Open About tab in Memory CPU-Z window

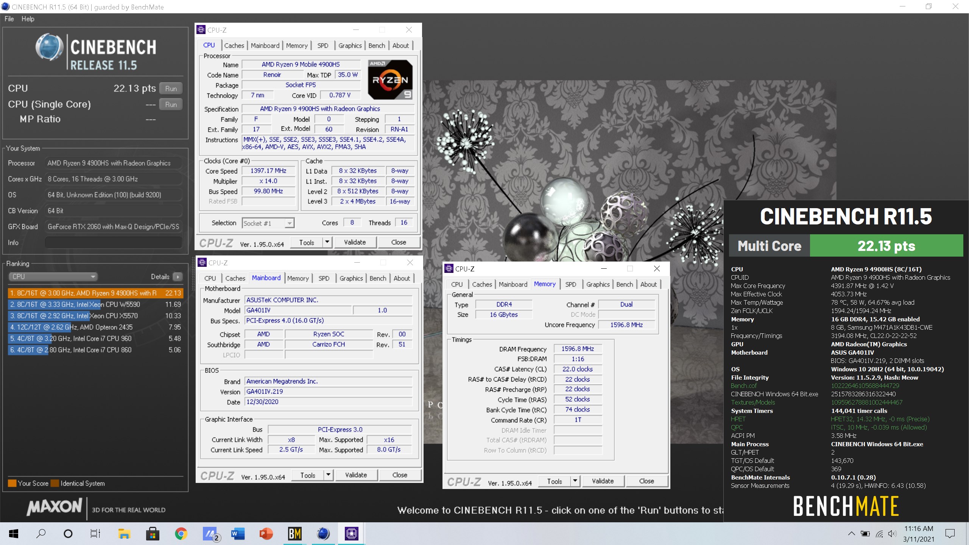coord(648,284)
